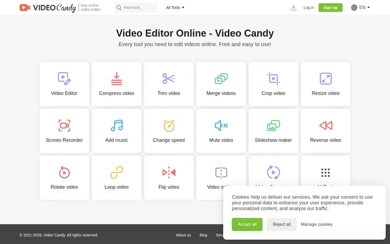Reject all cookies

[282, 224]
